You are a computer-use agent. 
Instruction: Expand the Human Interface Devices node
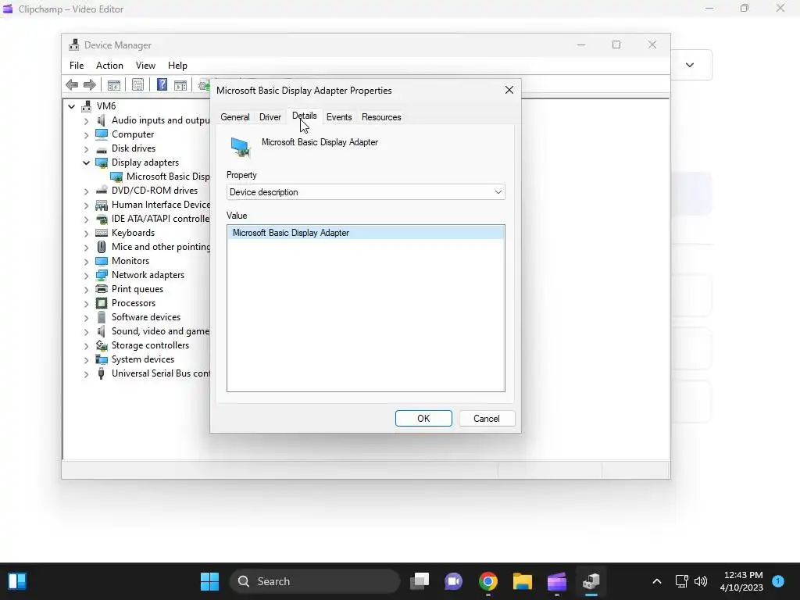86,205
